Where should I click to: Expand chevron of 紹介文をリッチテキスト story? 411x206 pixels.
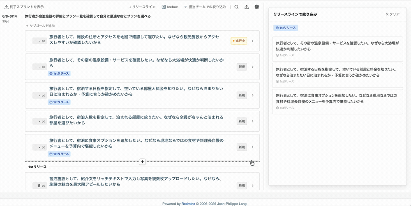pyautogui.click(x=253, y=185)
